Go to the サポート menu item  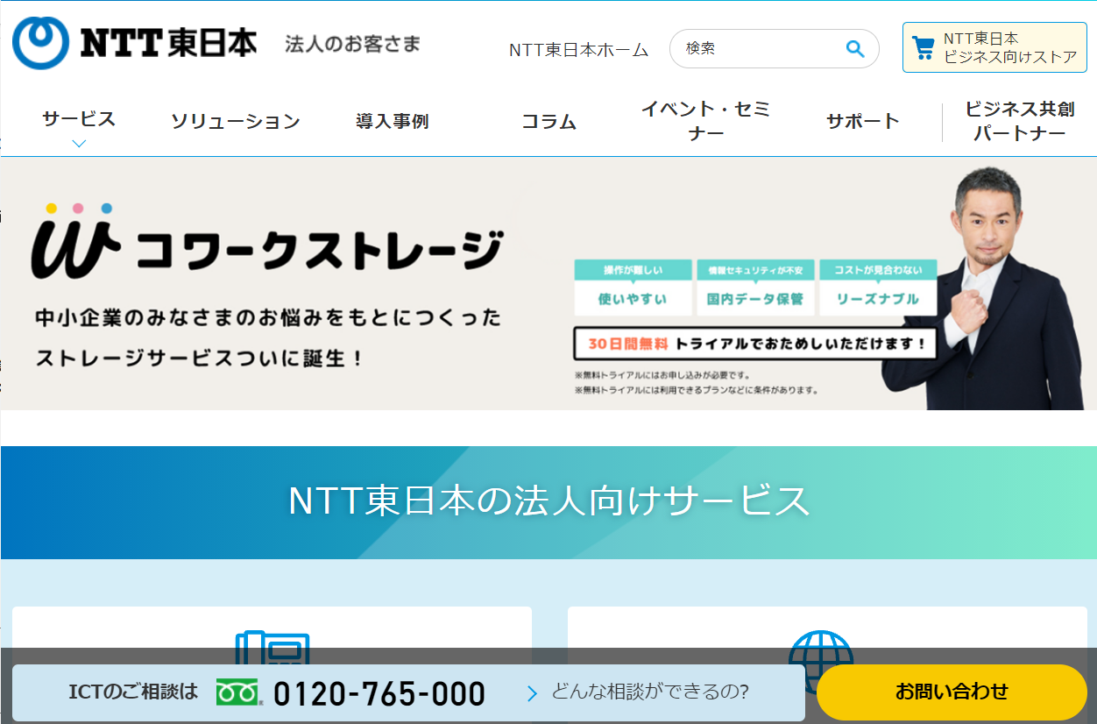click(862, 122)
